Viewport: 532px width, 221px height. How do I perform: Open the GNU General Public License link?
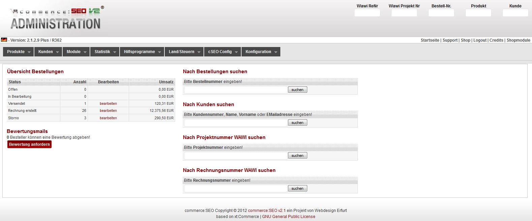[x=288, y=217]
